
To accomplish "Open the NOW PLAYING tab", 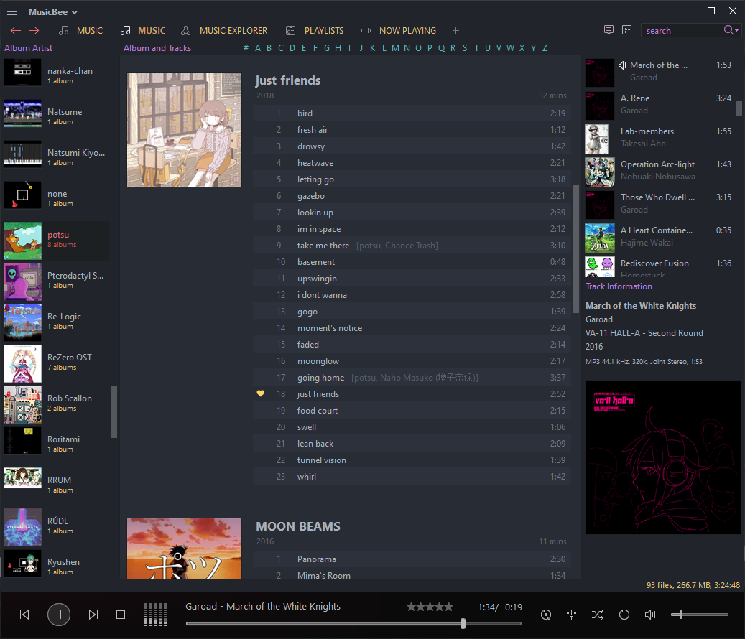I will point(398,30).
